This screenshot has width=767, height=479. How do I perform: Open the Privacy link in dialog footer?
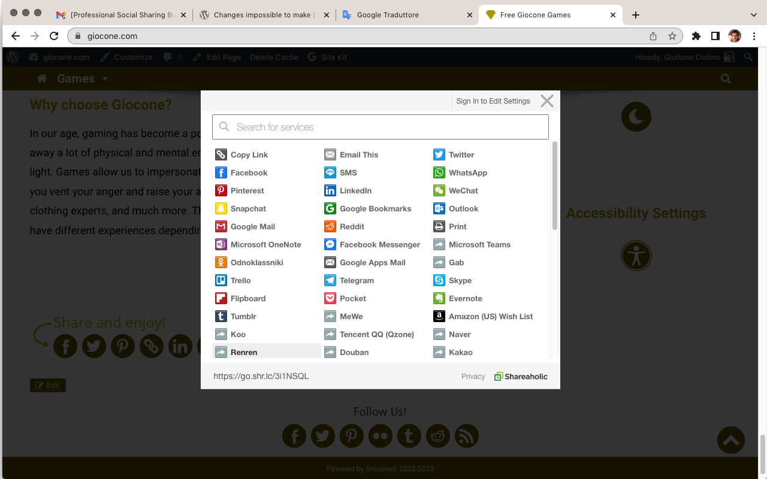(x=473, y=377)
